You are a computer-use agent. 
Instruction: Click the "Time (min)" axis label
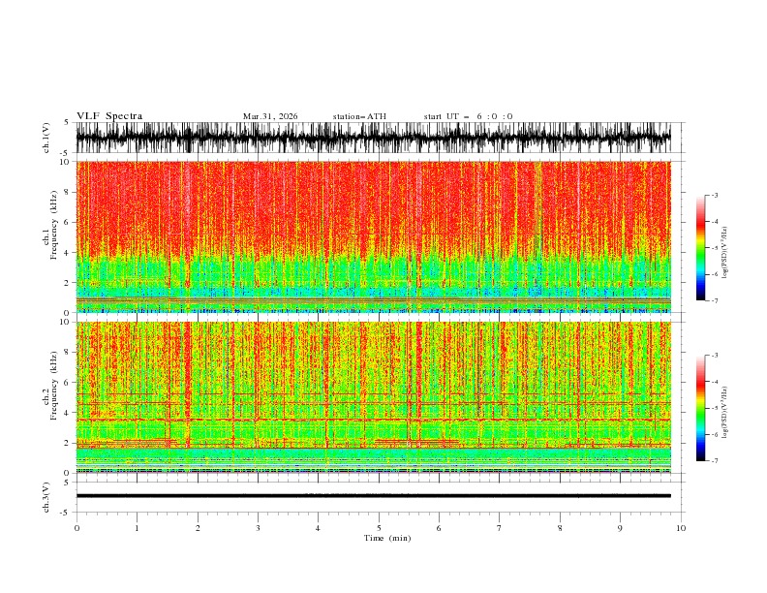387,538
